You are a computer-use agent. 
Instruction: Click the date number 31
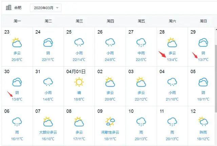(x=38, y=71)
